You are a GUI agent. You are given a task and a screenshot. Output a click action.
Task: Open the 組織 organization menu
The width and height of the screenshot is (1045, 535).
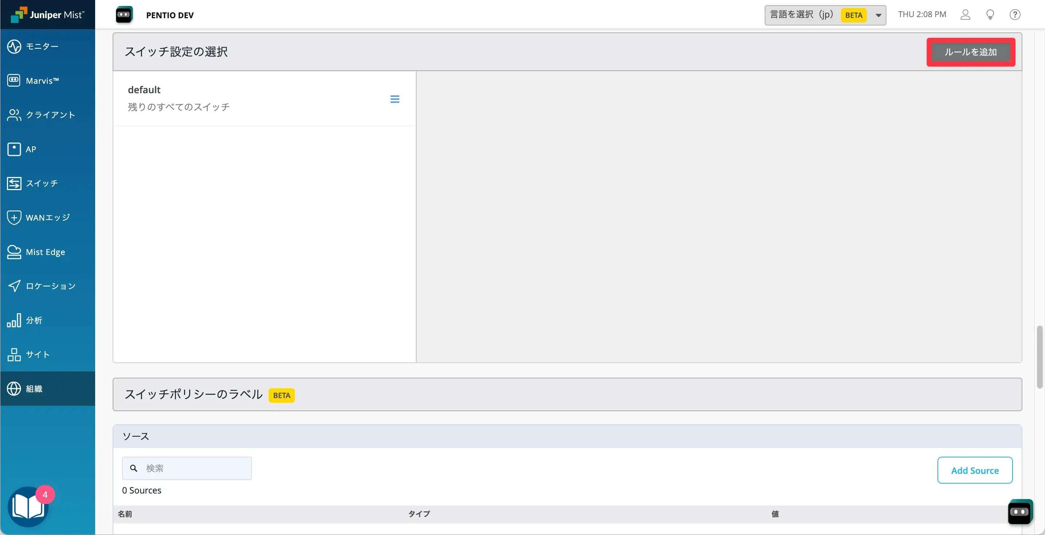tap(34, 389)
